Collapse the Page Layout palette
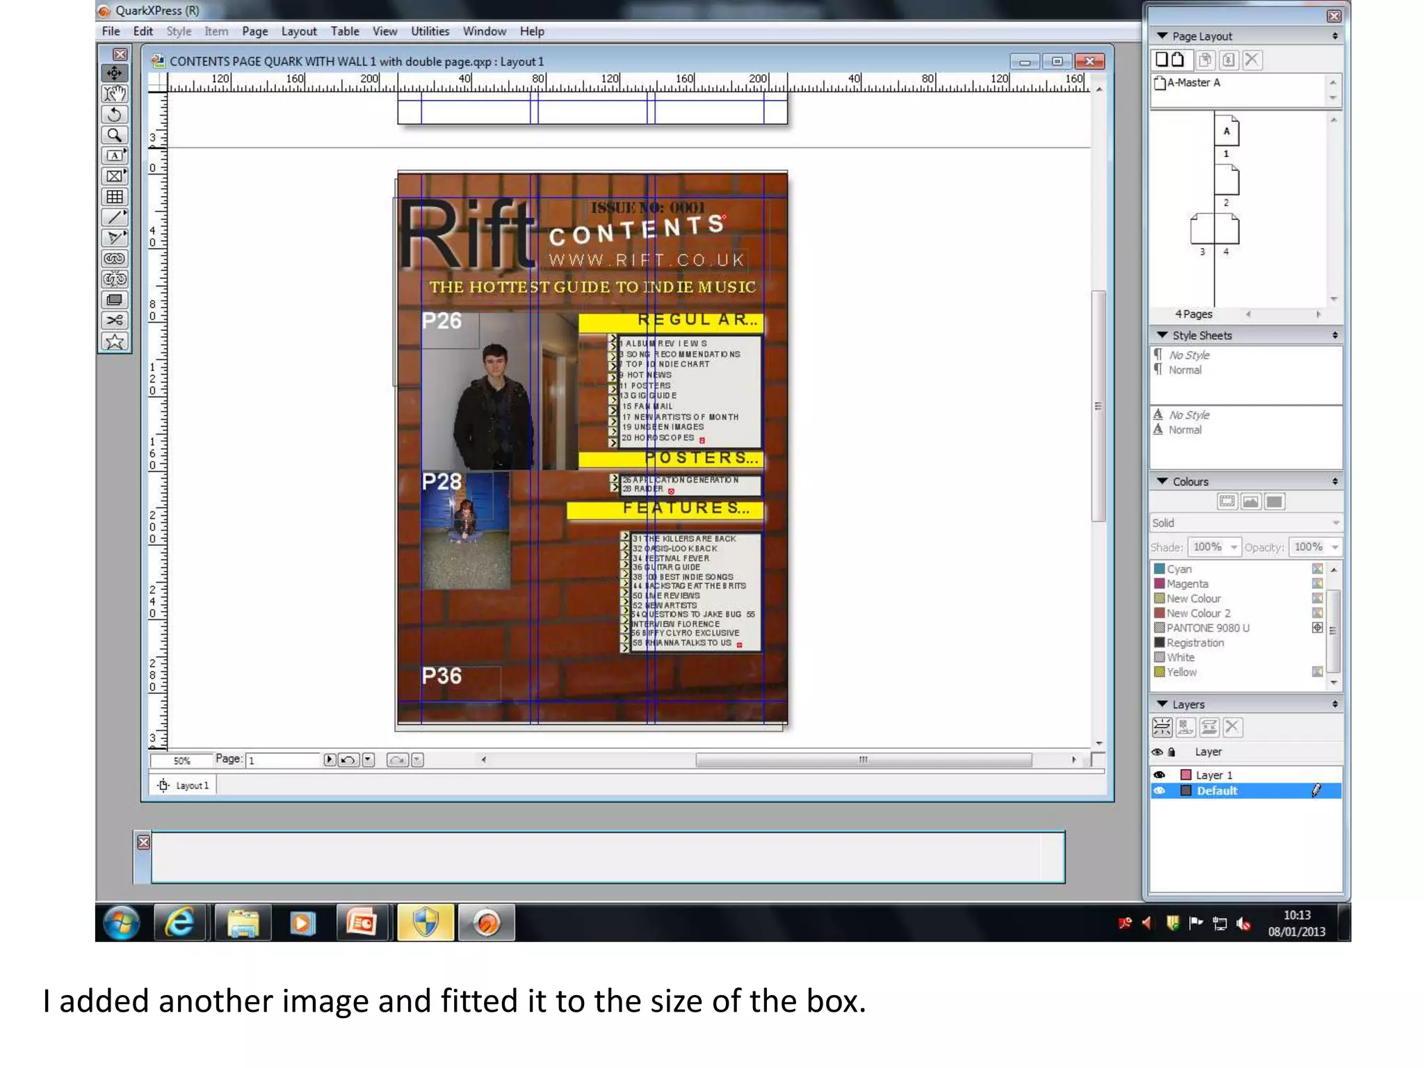This screenshot has height=1068, width=1424. coord(1162,35)
